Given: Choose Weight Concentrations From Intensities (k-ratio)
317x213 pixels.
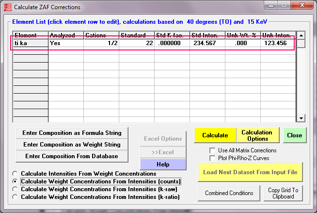Looking at the screenshot, I should tap(16, 197).
